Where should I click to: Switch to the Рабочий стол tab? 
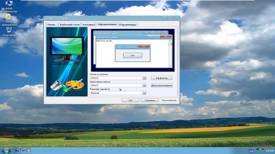pos(70,25)
